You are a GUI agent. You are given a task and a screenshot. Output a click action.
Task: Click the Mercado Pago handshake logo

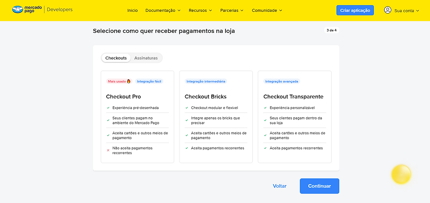18,10
